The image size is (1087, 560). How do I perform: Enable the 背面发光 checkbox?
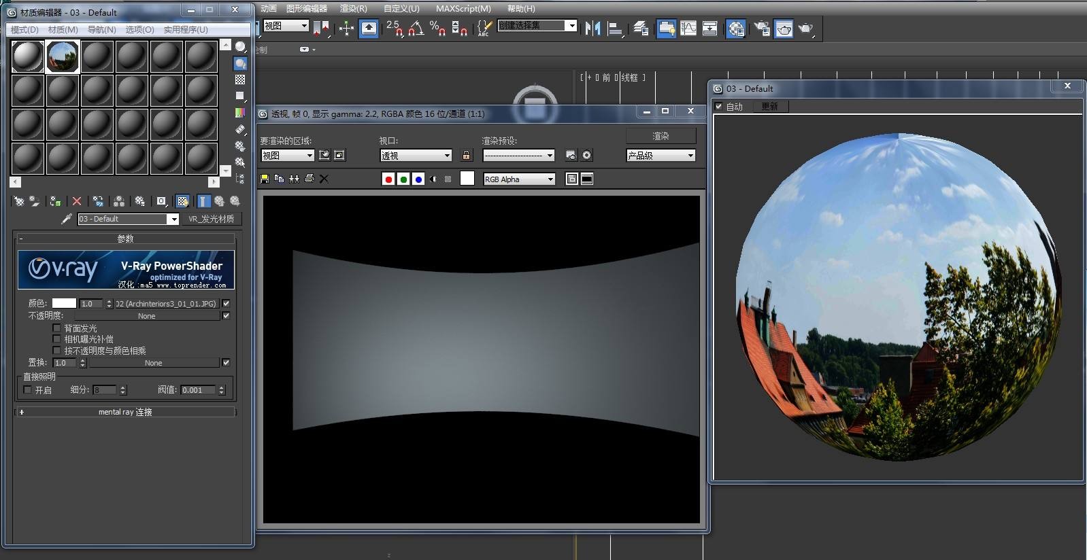tap(57, 328)
